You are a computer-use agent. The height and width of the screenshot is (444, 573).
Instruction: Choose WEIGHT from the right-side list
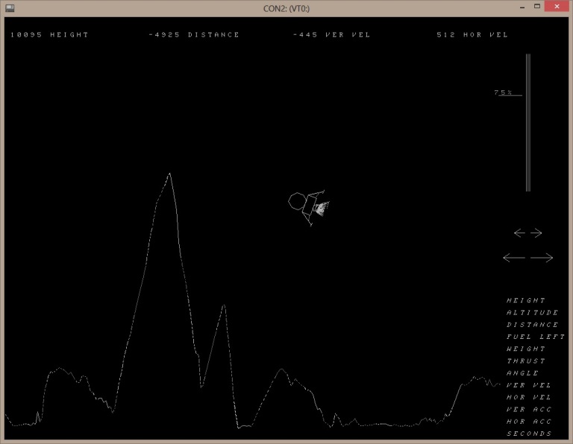[x=526, y=349]
